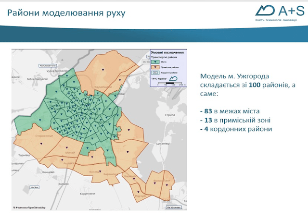Click the На Мукачево border label
Image resolution: width=308 pixels, height=219 pixels.
[x=173, y=207]
